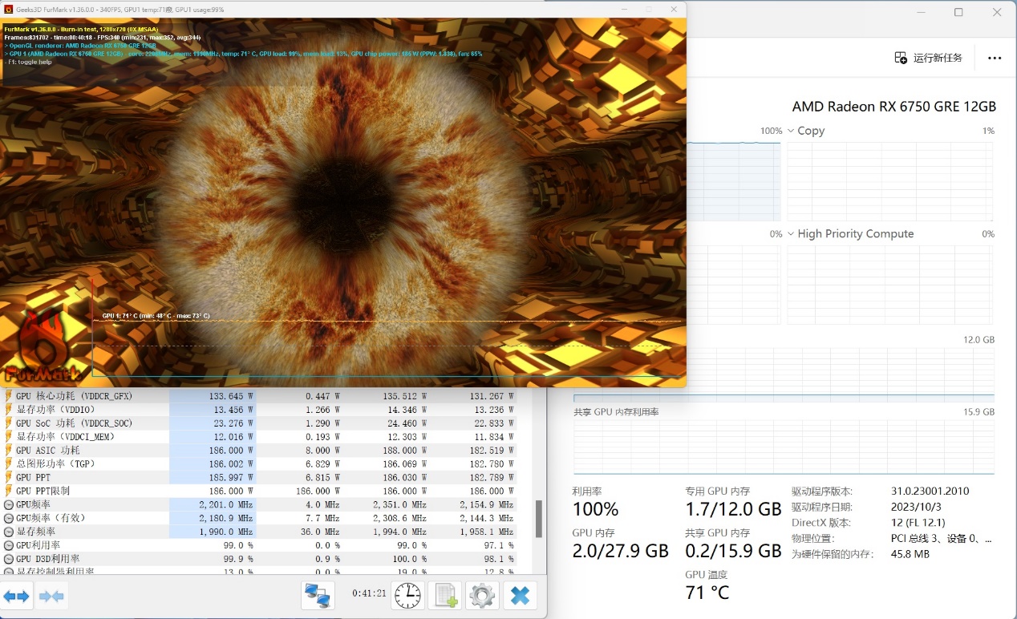Click the lightning icon of GPU PPT限制 row
Screen dimensions: 1017x619
click(x=9, y=491)
